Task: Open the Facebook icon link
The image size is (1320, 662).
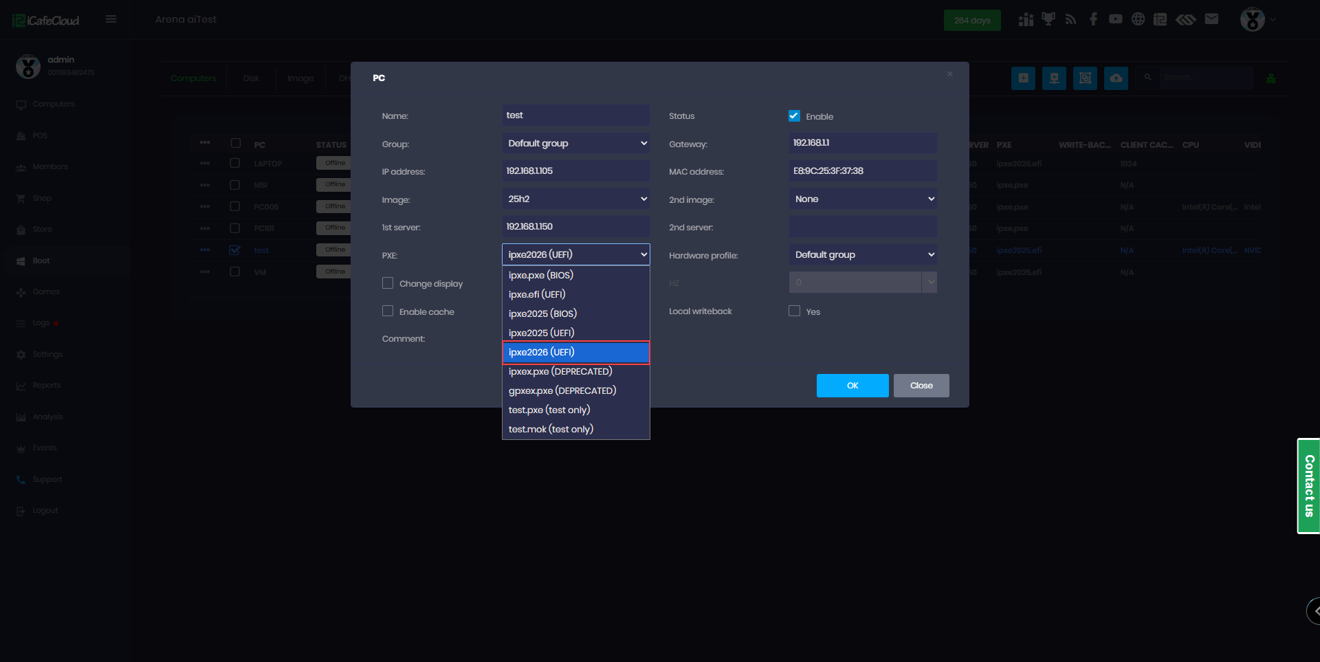Action: (x=1093, y=19)
